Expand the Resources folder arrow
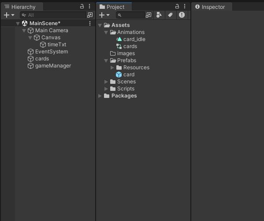 [112, 67]
